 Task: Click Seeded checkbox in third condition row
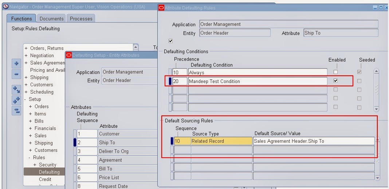click(359, 90)
